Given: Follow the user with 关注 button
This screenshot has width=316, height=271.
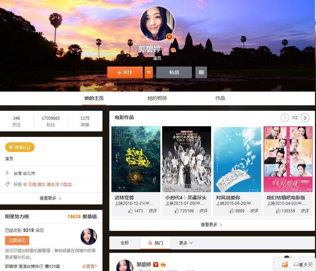Looking at the screenshot, I should click(x=125, y=72).
